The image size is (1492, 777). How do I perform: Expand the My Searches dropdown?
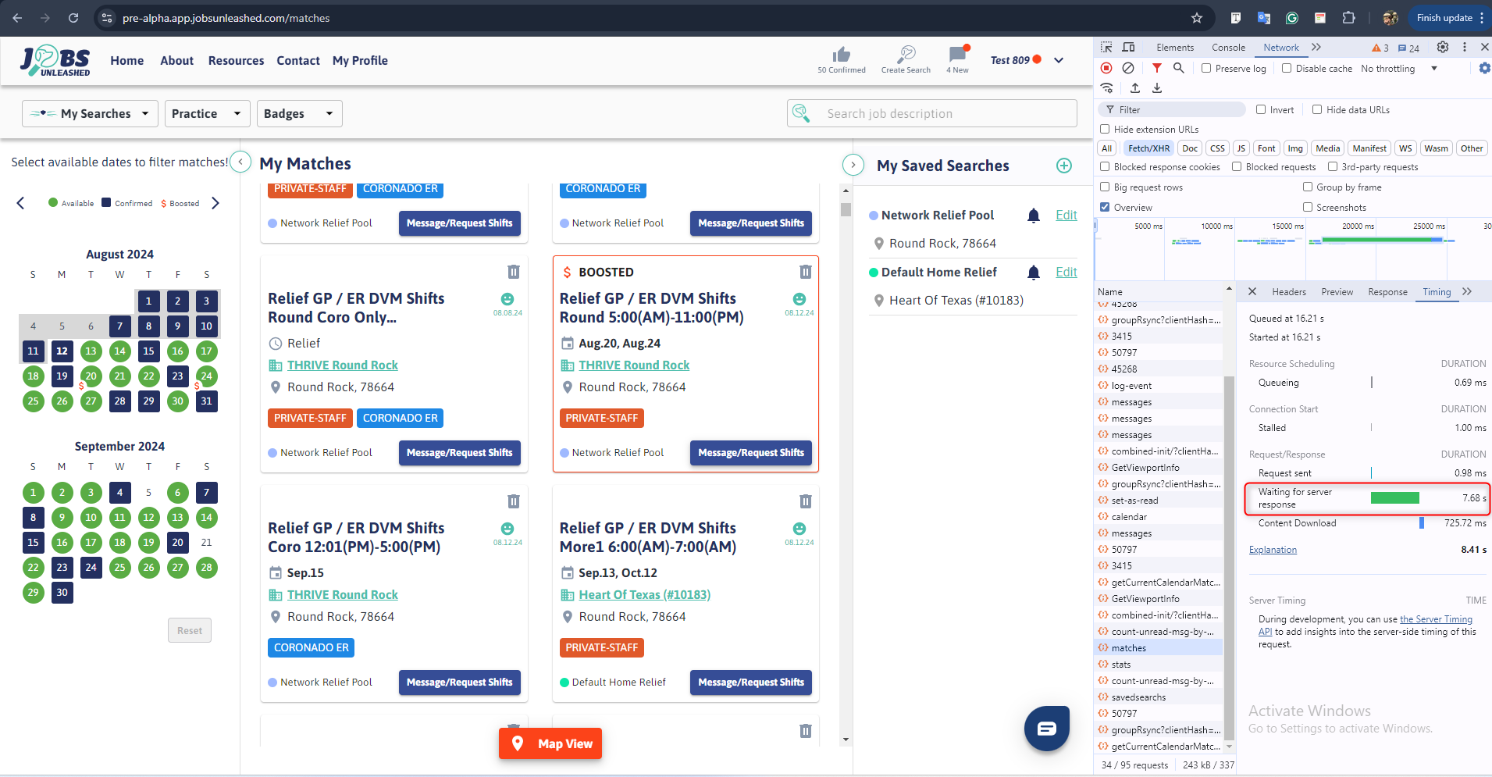(90, 114)
